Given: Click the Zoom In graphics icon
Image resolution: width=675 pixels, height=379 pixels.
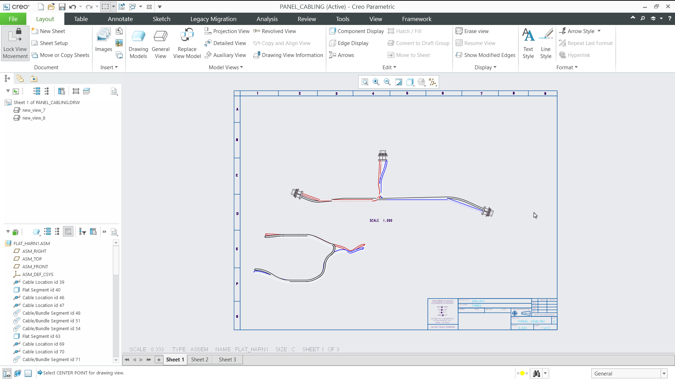Looking at the screenshot, I should coord(376,82).
